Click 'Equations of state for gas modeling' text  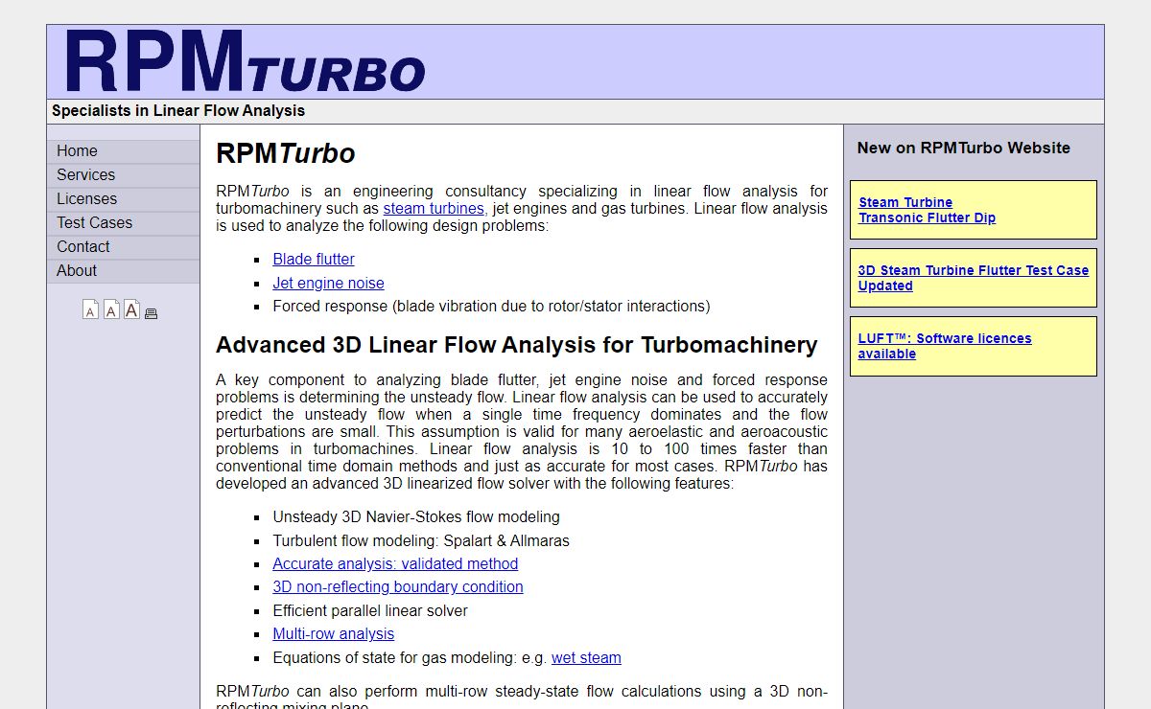tap(394, 658)
